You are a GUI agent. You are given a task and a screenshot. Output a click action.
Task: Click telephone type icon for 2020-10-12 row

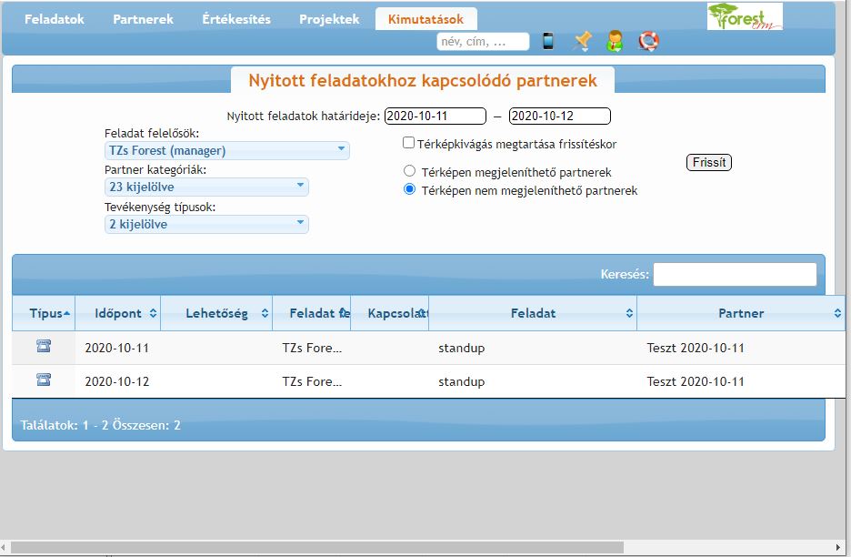pos(44,380)
